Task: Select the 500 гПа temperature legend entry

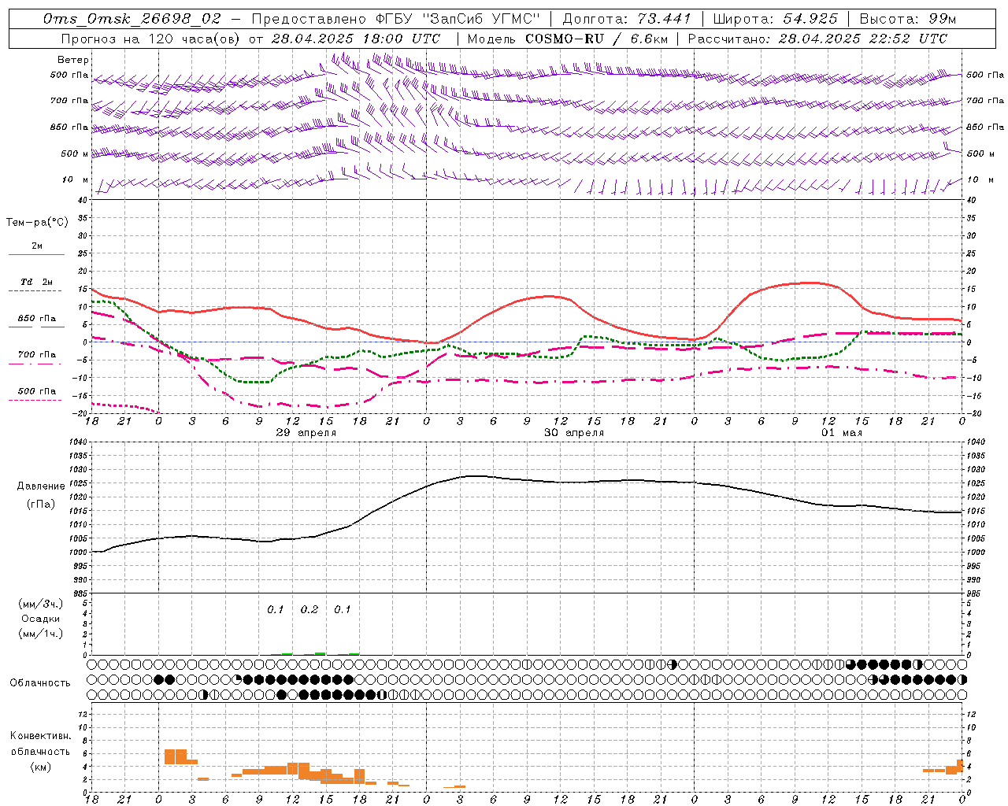Action: pos(36,391)
